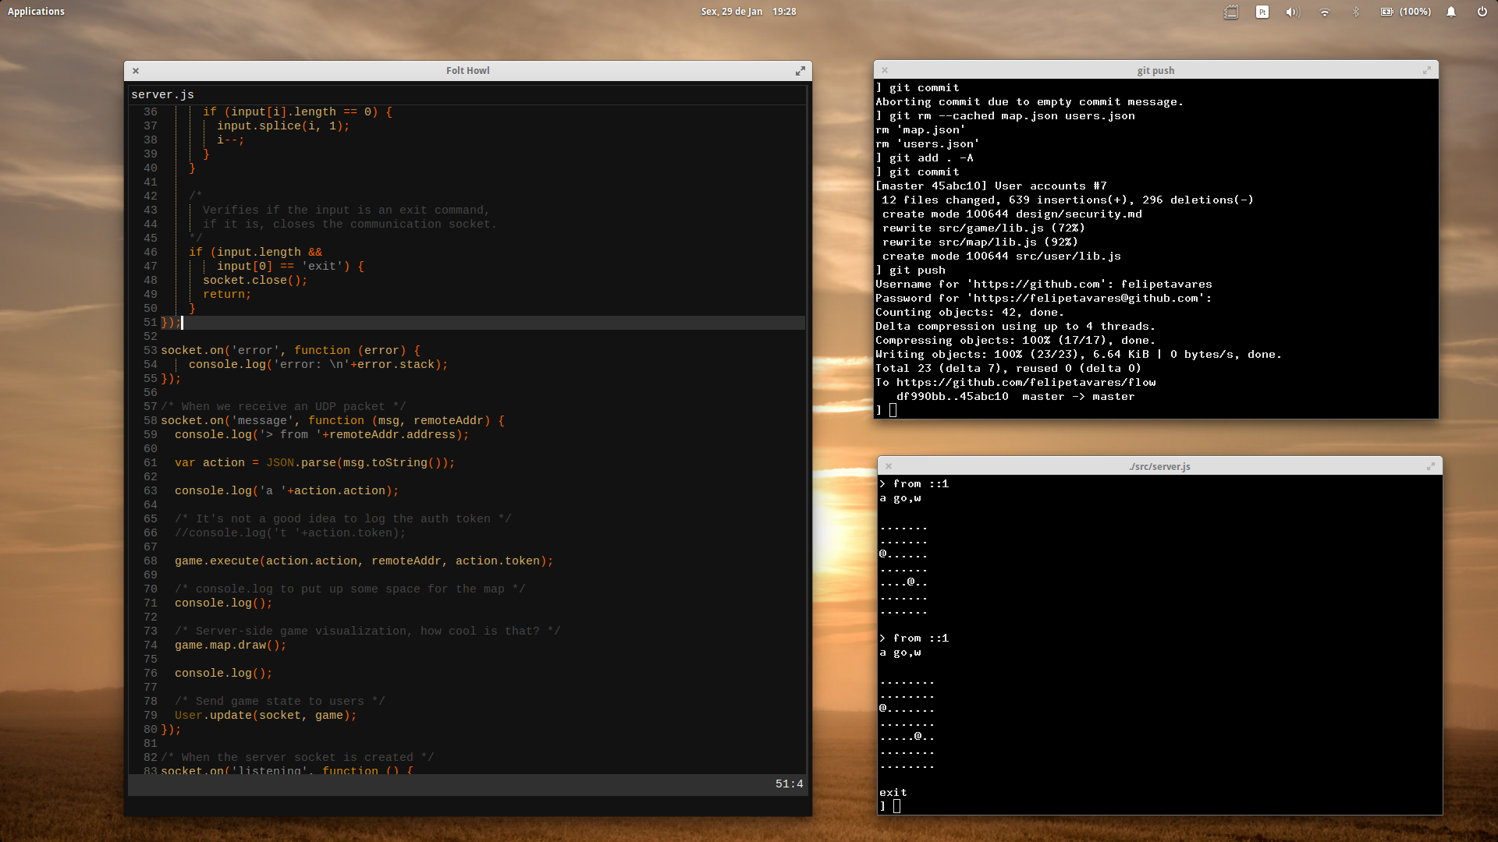Click first '> from ::1' line in server terminal
This screenshot has height=842, width=1498.
[x=914, y=484]
